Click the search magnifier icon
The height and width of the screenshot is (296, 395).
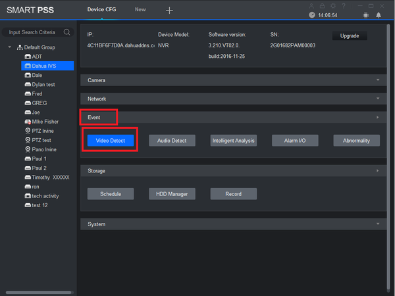pyautogui.click(x=66, y=32)
